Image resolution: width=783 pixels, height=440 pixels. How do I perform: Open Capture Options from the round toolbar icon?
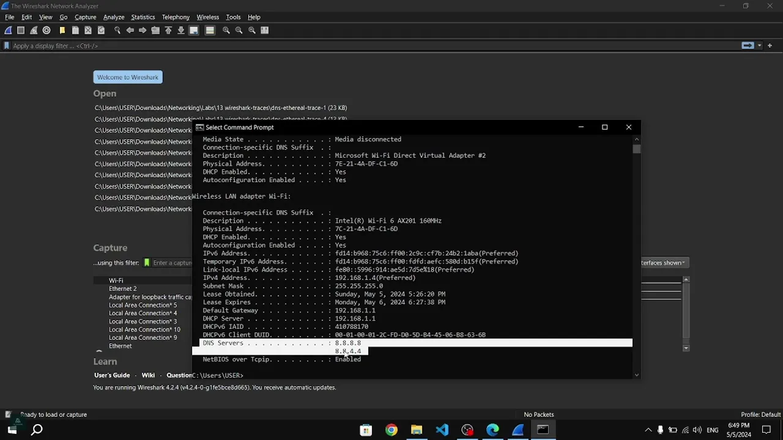click(46, 30)
